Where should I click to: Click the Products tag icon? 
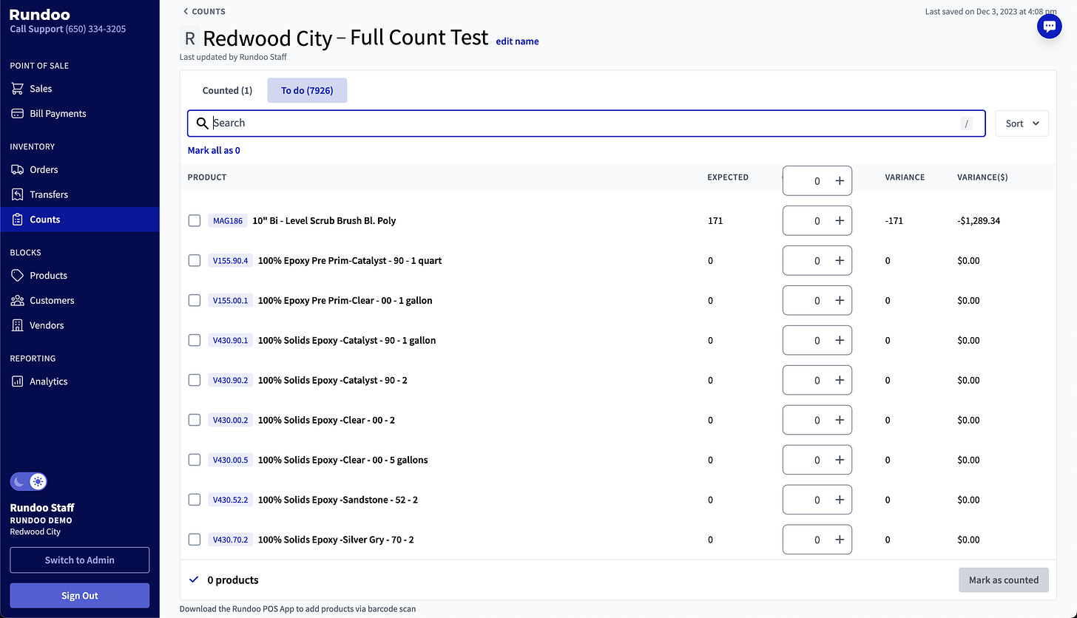click(17, 276)
